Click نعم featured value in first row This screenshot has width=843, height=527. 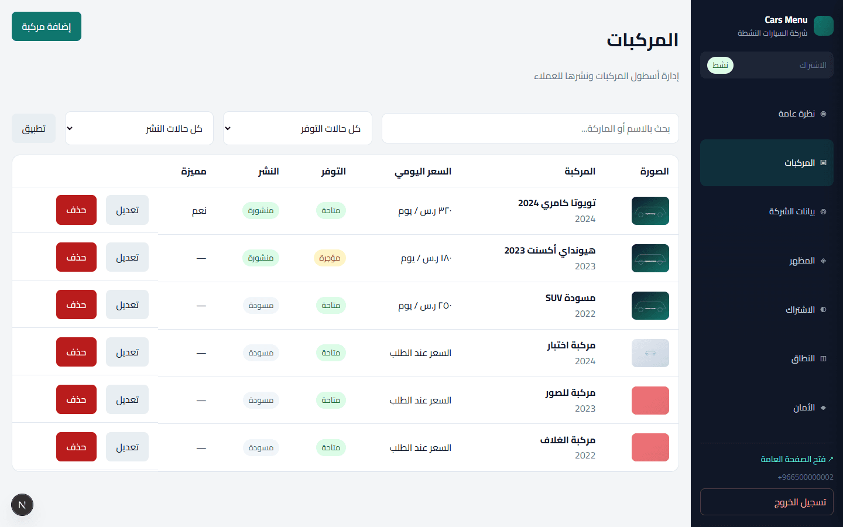(x=200, y=210)
